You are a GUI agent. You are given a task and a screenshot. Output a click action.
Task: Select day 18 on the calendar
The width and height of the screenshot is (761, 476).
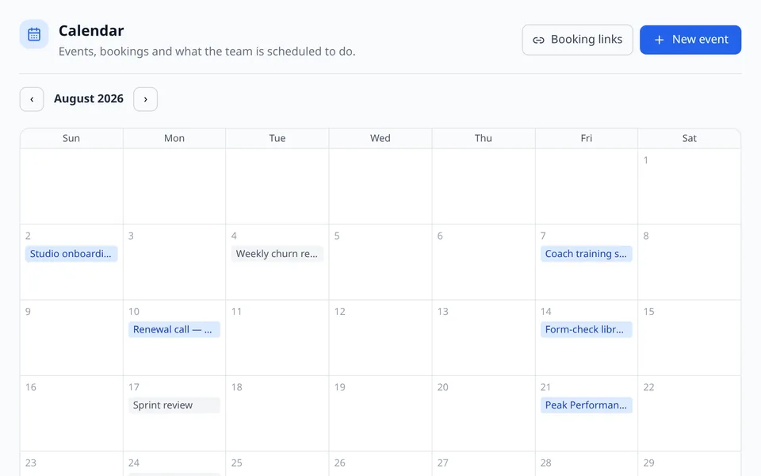click(x=277, y=414)
